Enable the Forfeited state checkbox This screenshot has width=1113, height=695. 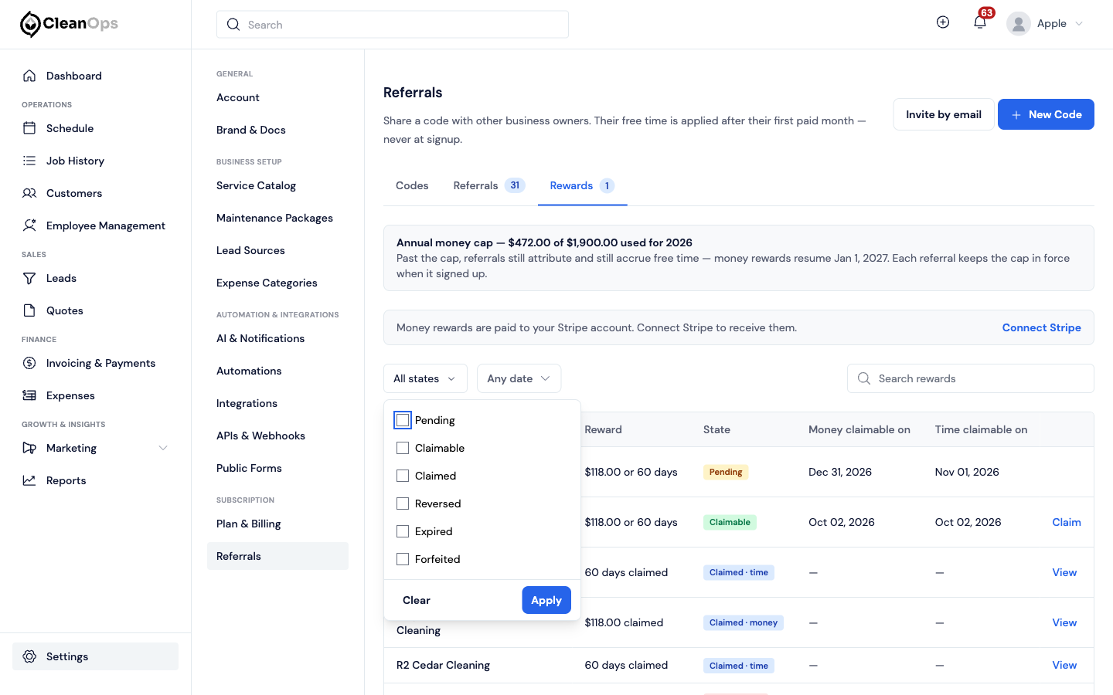tap(403, 559)
